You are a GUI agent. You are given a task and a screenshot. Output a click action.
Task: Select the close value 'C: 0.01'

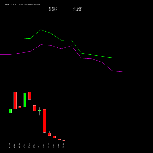point(53,8)
